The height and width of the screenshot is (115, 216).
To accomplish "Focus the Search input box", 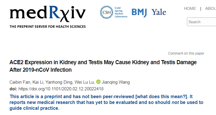I will 201,22.
